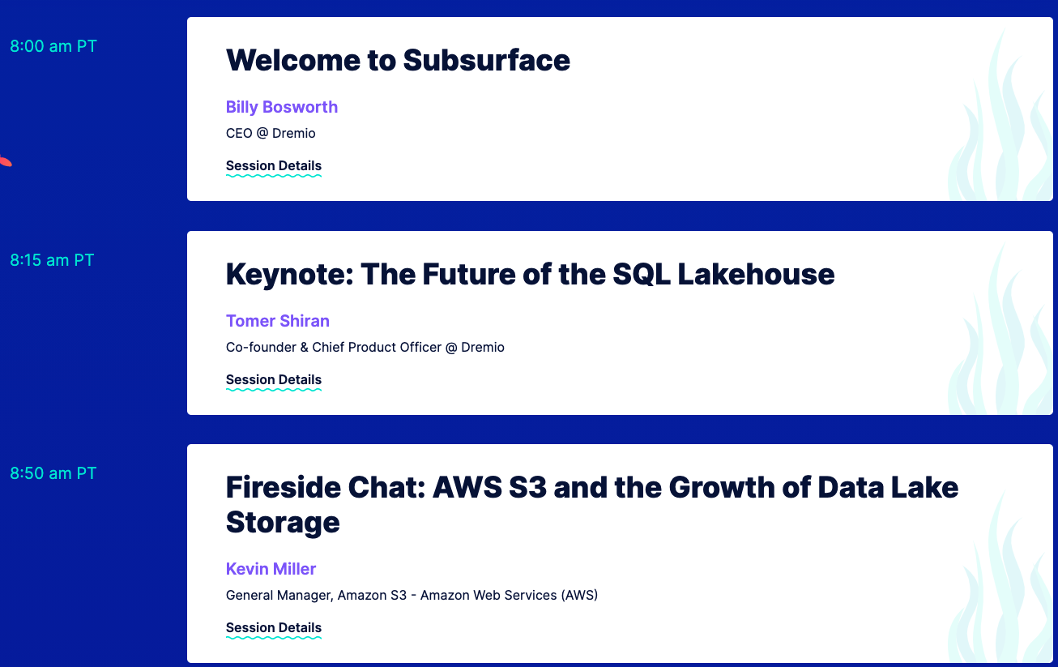The height and width of the screenshot is (667, 1058).
Task: Open Session Details for the SQL Lakehouse keynote
Action: (273, 380)
